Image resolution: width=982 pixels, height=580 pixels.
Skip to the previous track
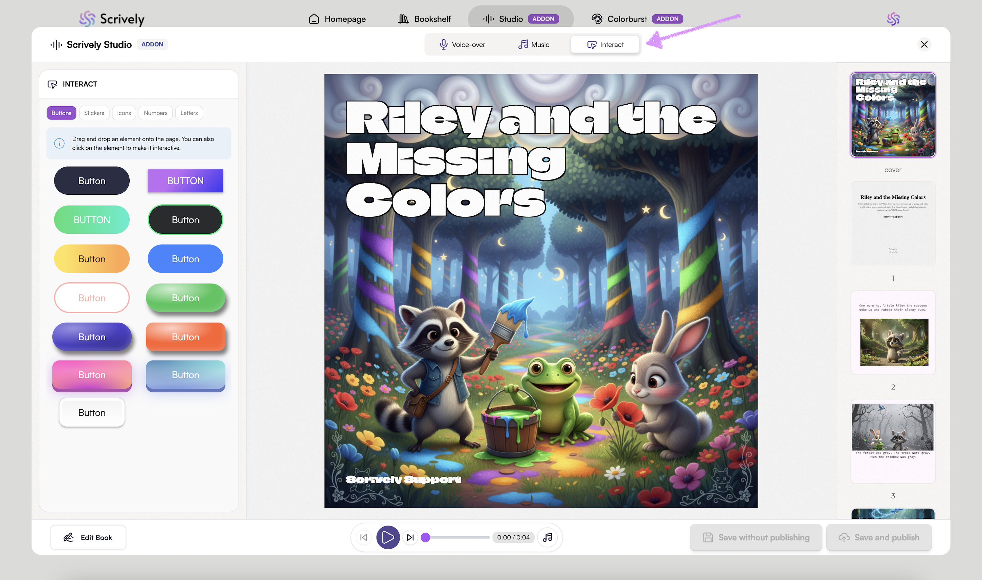[364, 537]
